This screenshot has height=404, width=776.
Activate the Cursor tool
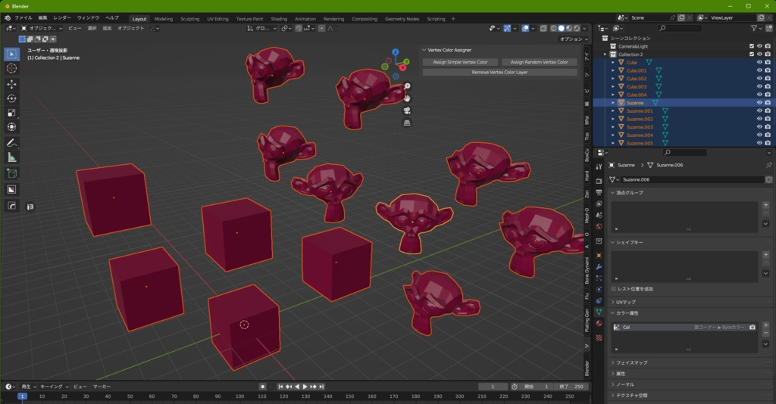coord(12,68)
